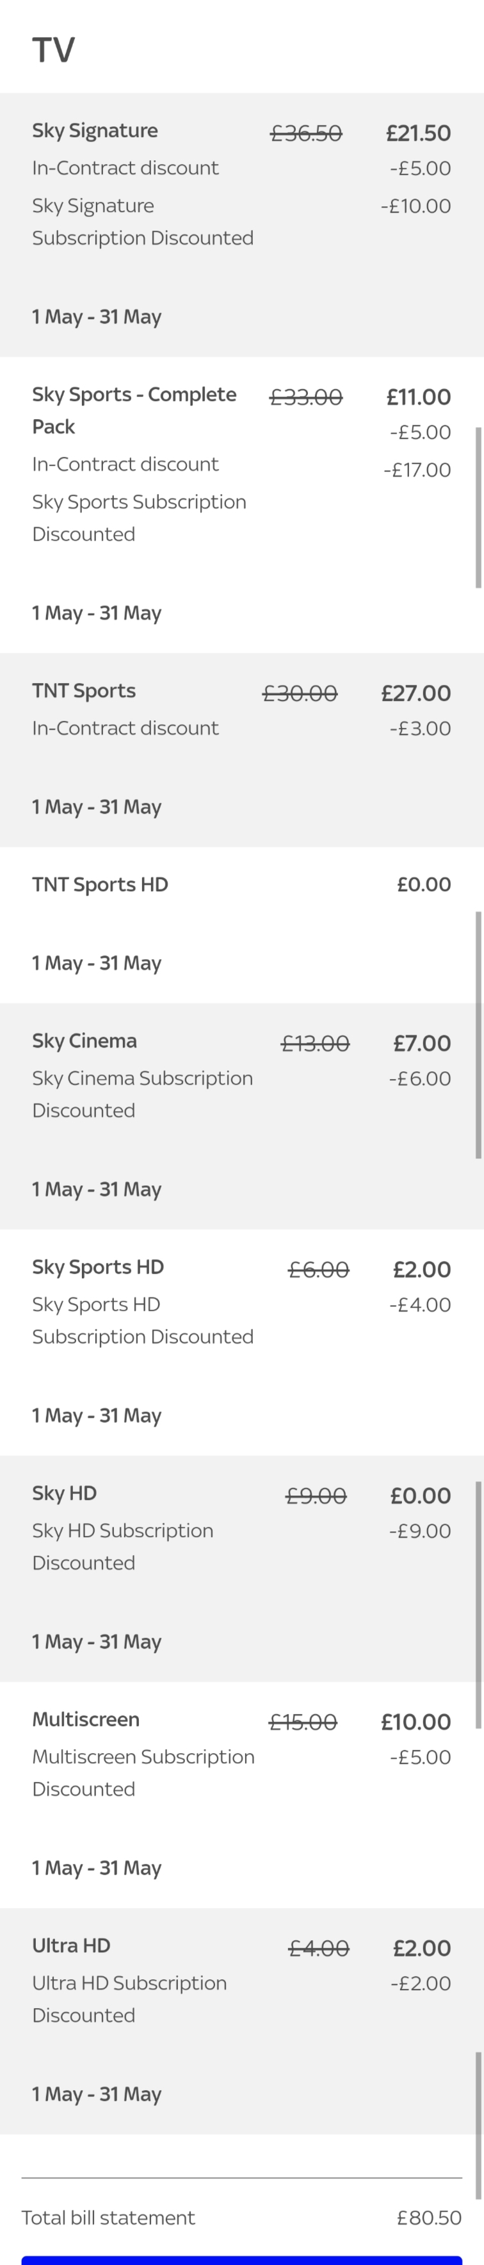The height and width of the screenshot is (2265, 484).
Task: Click the blue button below the total
Action: tap(241, 2260)
